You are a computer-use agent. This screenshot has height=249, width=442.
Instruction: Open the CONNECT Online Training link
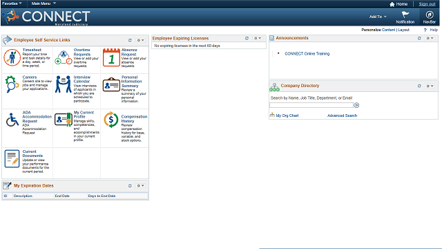point(307,54)
